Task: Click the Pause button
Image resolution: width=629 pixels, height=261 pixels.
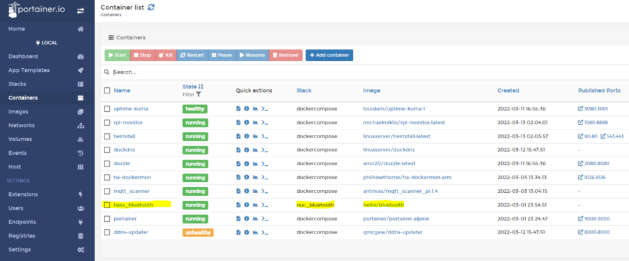Action: point(222,55)
